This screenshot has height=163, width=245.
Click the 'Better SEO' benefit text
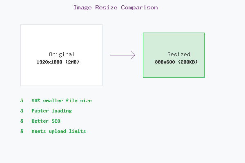(46, 121)
